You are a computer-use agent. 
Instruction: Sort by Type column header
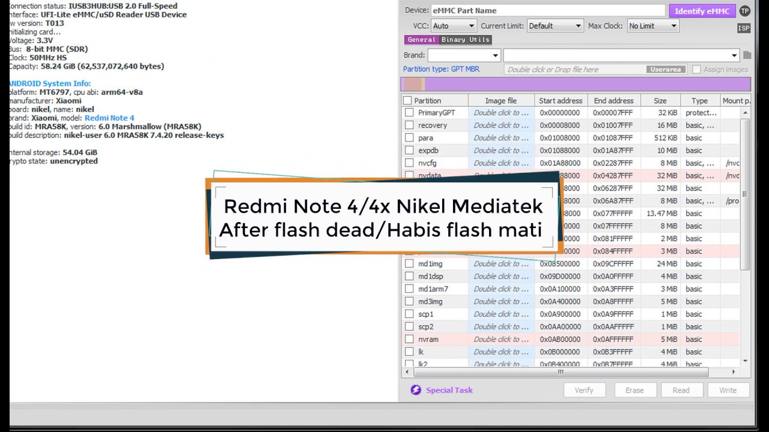pos(699,100)
